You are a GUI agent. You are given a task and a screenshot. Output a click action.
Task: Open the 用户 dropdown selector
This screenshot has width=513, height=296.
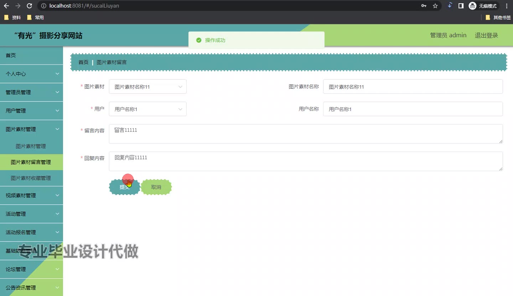click(147, 109)
